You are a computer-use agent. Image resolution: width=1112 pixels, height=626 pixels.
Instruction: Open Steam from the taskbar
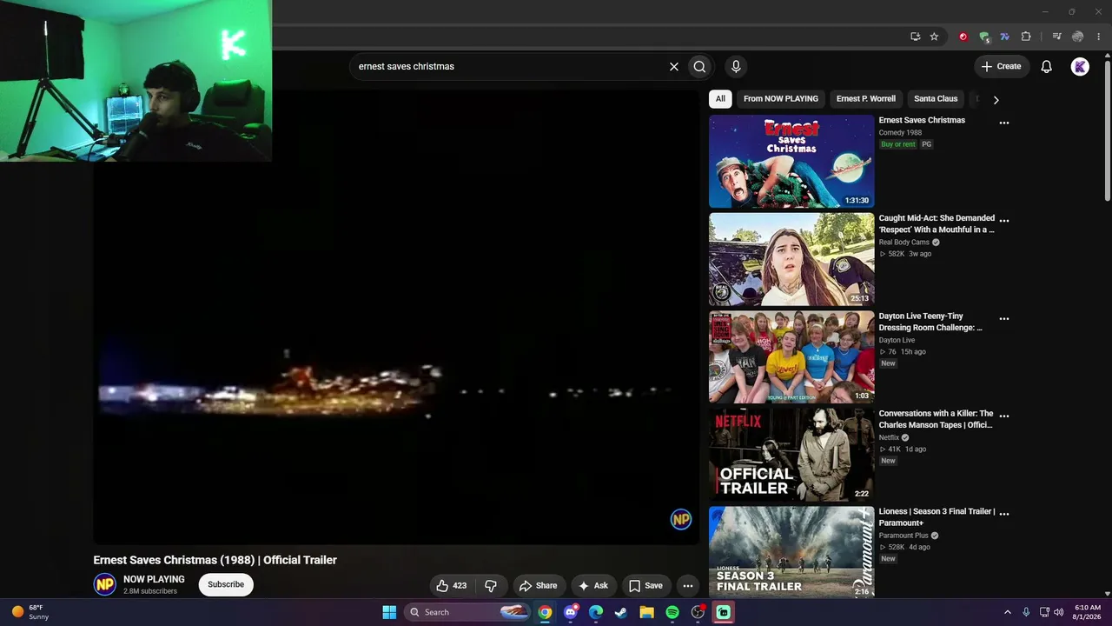(621, 612)
